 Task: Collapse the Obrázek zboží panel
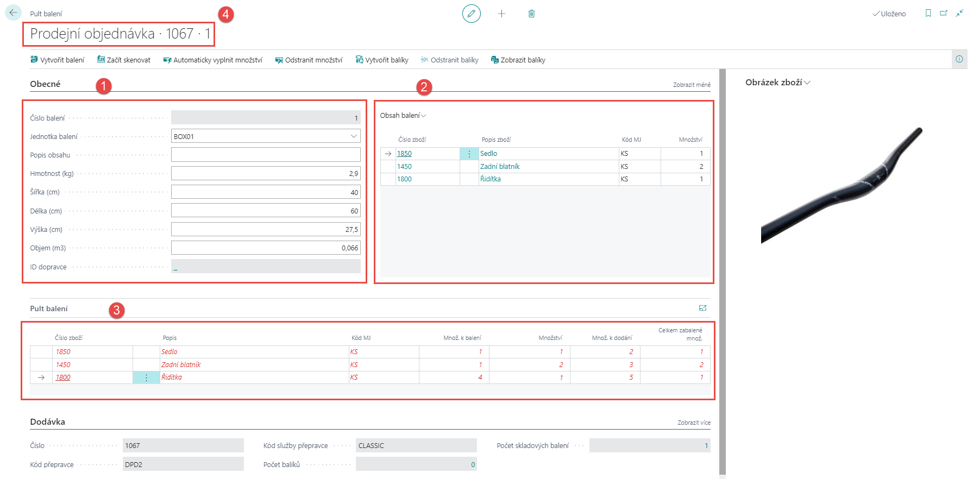pyautogui.click(x=777, y=83)
